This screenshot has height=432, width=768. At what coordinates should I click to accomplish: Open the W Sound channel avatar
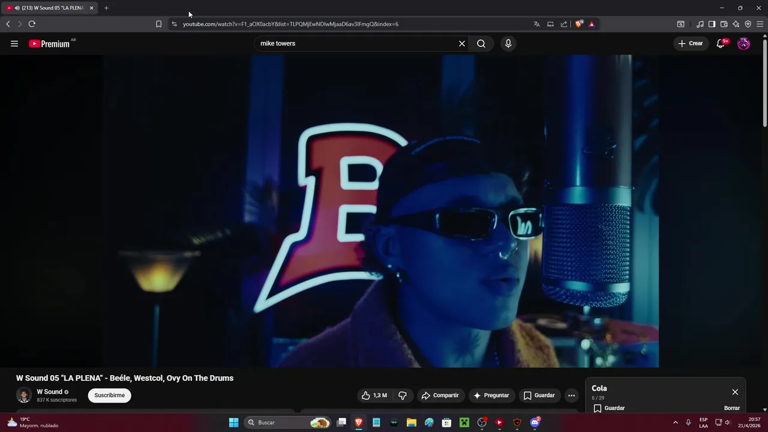coord(23,395)
